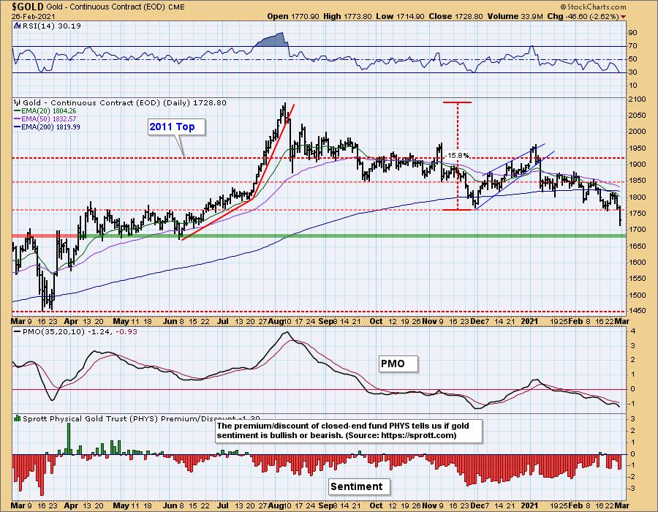Click the 10 level on RSI axis

633,86
